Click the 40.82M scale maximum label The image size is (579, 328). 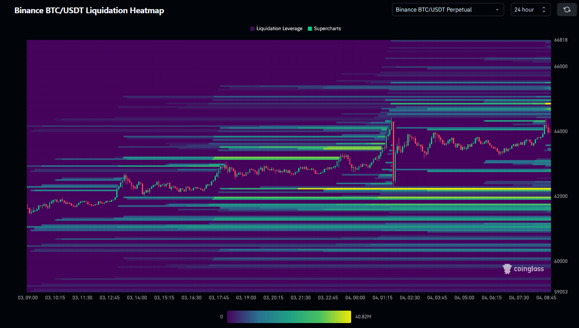(363, 317)
